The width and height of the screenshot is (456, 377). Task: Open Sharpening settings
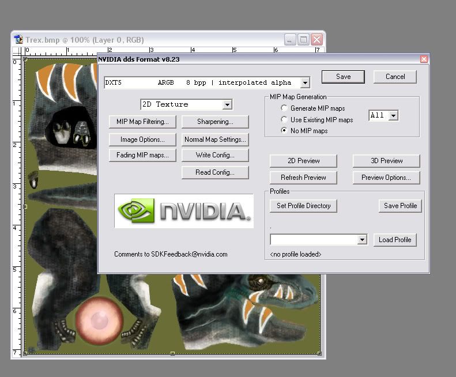[x=215, y=122]
